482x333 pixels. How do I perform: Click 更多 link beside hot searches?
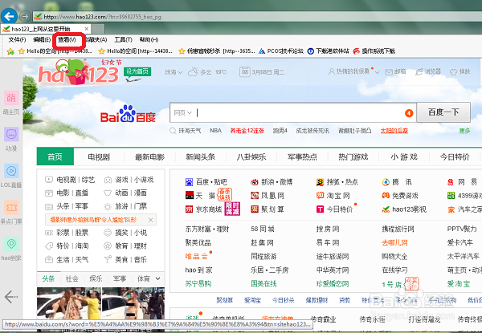[x=465, y=131]
